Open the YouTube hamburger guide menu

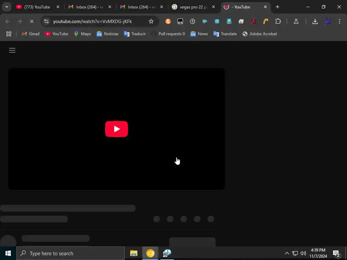point(12,50)
